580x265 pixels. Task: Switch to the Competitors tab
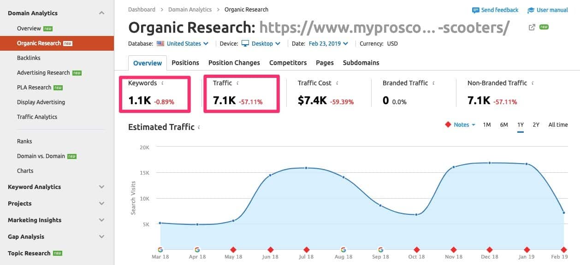coord(288,63)
